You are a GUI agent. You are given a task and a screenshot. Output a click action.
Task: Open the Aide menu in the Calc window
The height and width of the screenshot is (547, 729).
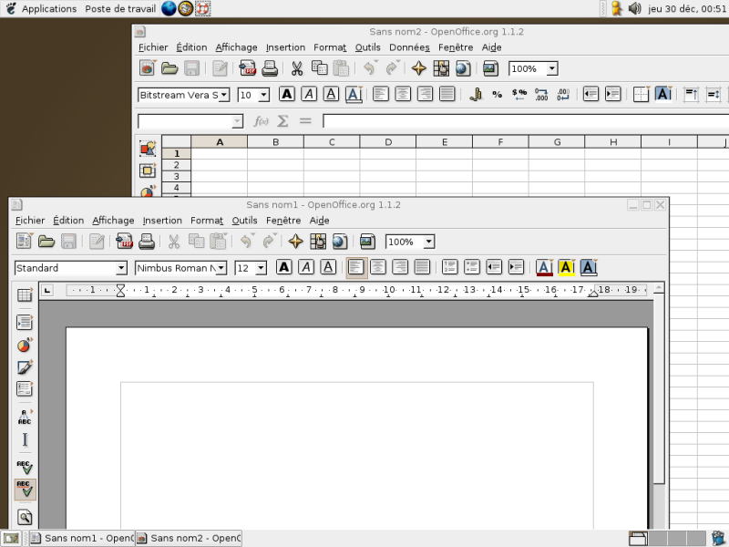tap(491, 47)
